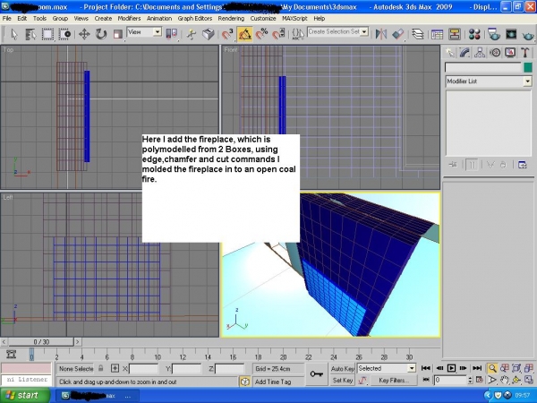
Task: Open the Layer Manager
Action: [417, 34]
